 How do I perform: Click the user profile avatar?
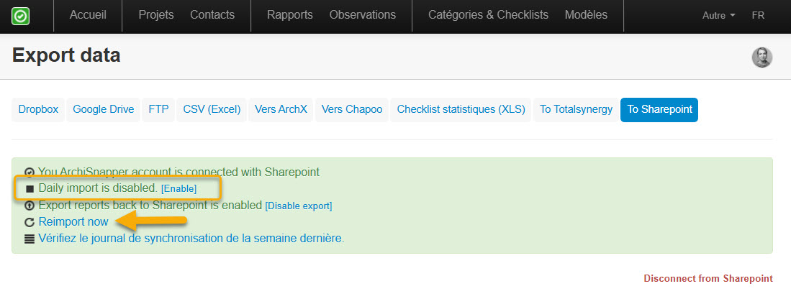click(762, 57)
